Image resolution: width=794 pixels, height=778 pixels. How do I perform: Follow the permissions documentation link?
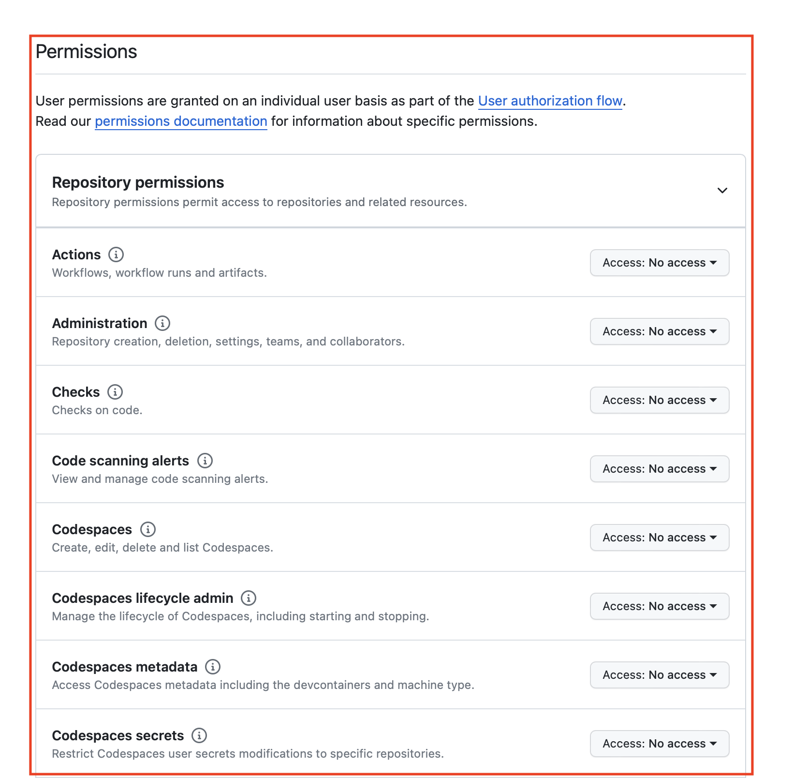point(181,121)
